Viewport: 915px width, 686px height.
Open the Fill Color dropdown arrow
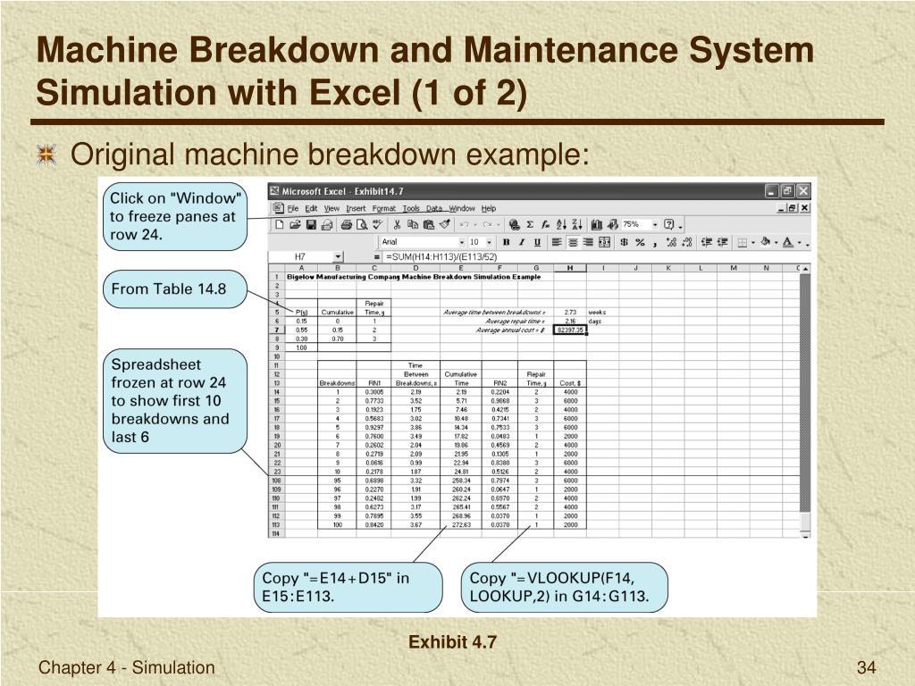pyautogui.click(x=776, y=243)
